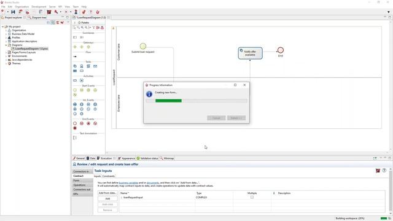Click the properties panel vertical scrollbar
393x221 pixels.
(391, 191)
